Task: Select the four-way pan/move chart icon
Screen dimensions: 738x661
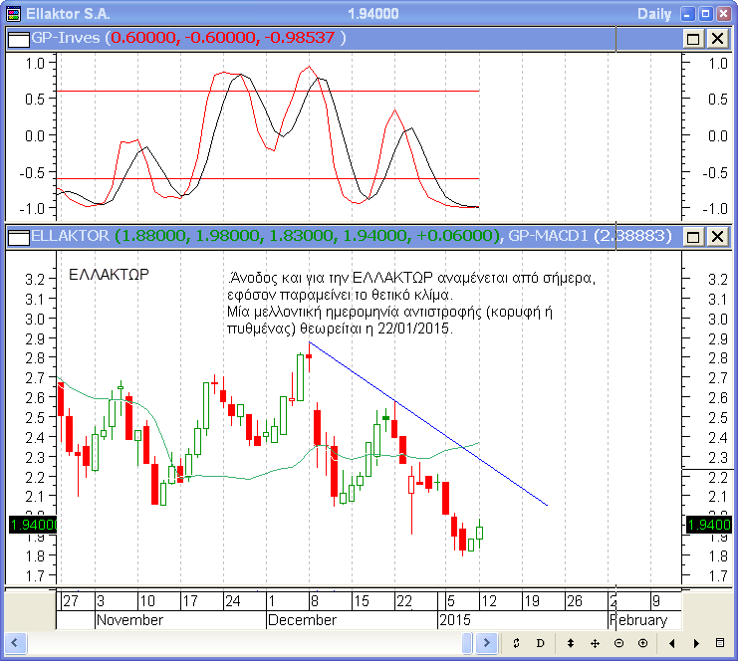Action: coord(595,643)
